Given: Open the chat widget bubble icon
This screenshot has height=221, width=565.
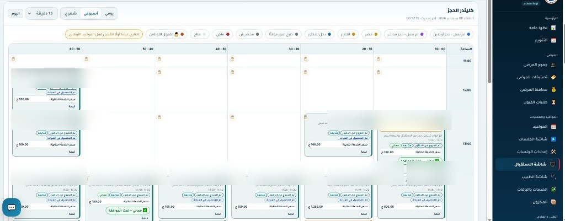Looking at the screenshot, I should (x=12, y=208).
